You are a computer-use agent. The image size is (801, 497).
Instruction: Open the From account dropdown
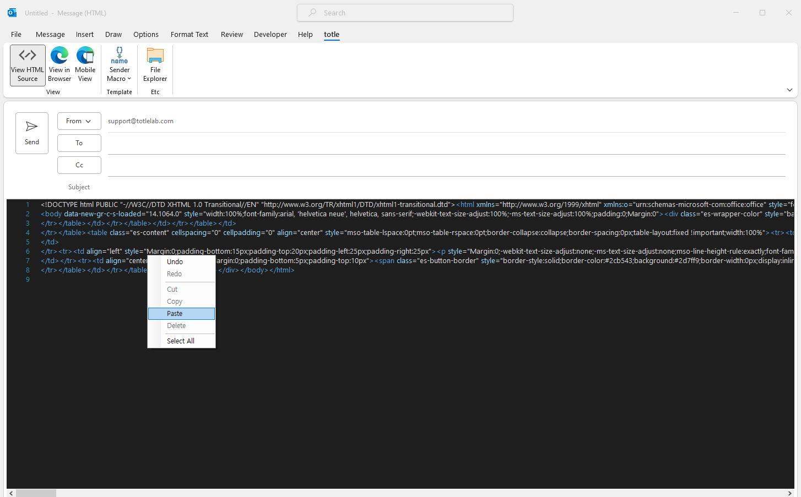click(79, 121)
